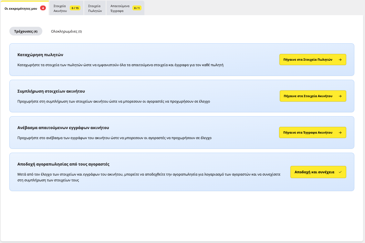The image size is (365, 243).
Task: Click the checkmark icon on 'Αποδοχή και συνέχεια'
Action: [x=340, y=172]
